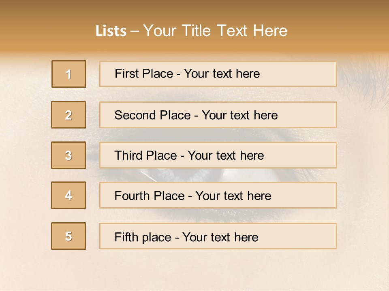Click the slide title text

pyautogui.click(x=191, y=31)
